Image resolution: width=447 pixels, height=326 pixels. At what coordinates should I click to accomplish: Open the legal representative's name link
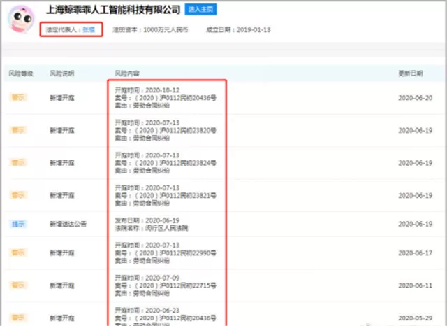(x=89, y=29)
